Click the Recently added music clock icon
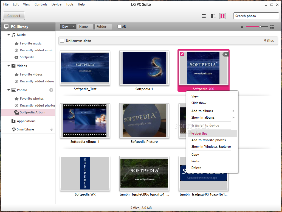 pyautogui.click(x=16, y=50)
